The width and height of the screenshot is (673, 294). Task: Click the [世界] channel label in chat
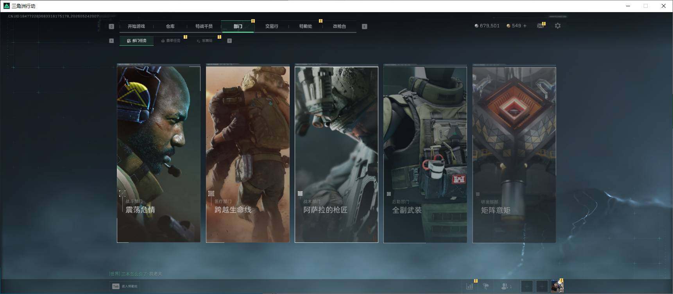pyautogui.click(x=115, y=274)
